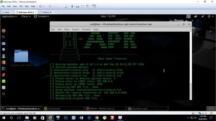Open the grey tweak tool icon in dock
This screenshot has height=121, width=216.
coord(4,87)
